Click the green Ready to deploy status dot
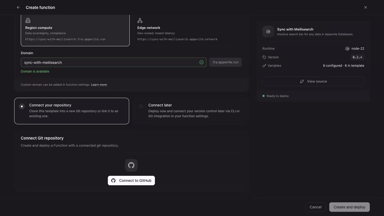This screenshot has height=216, width=384. [264, 96]
